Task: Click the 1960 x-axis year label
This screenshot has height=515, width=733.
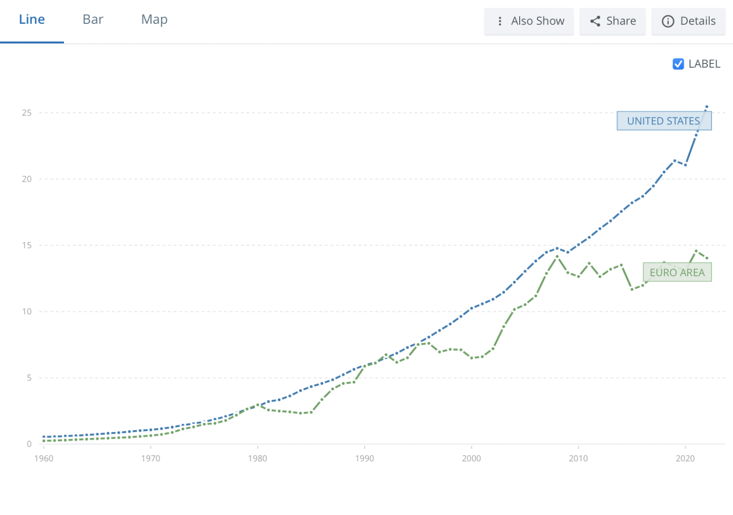Action: [x=44, y=458]
